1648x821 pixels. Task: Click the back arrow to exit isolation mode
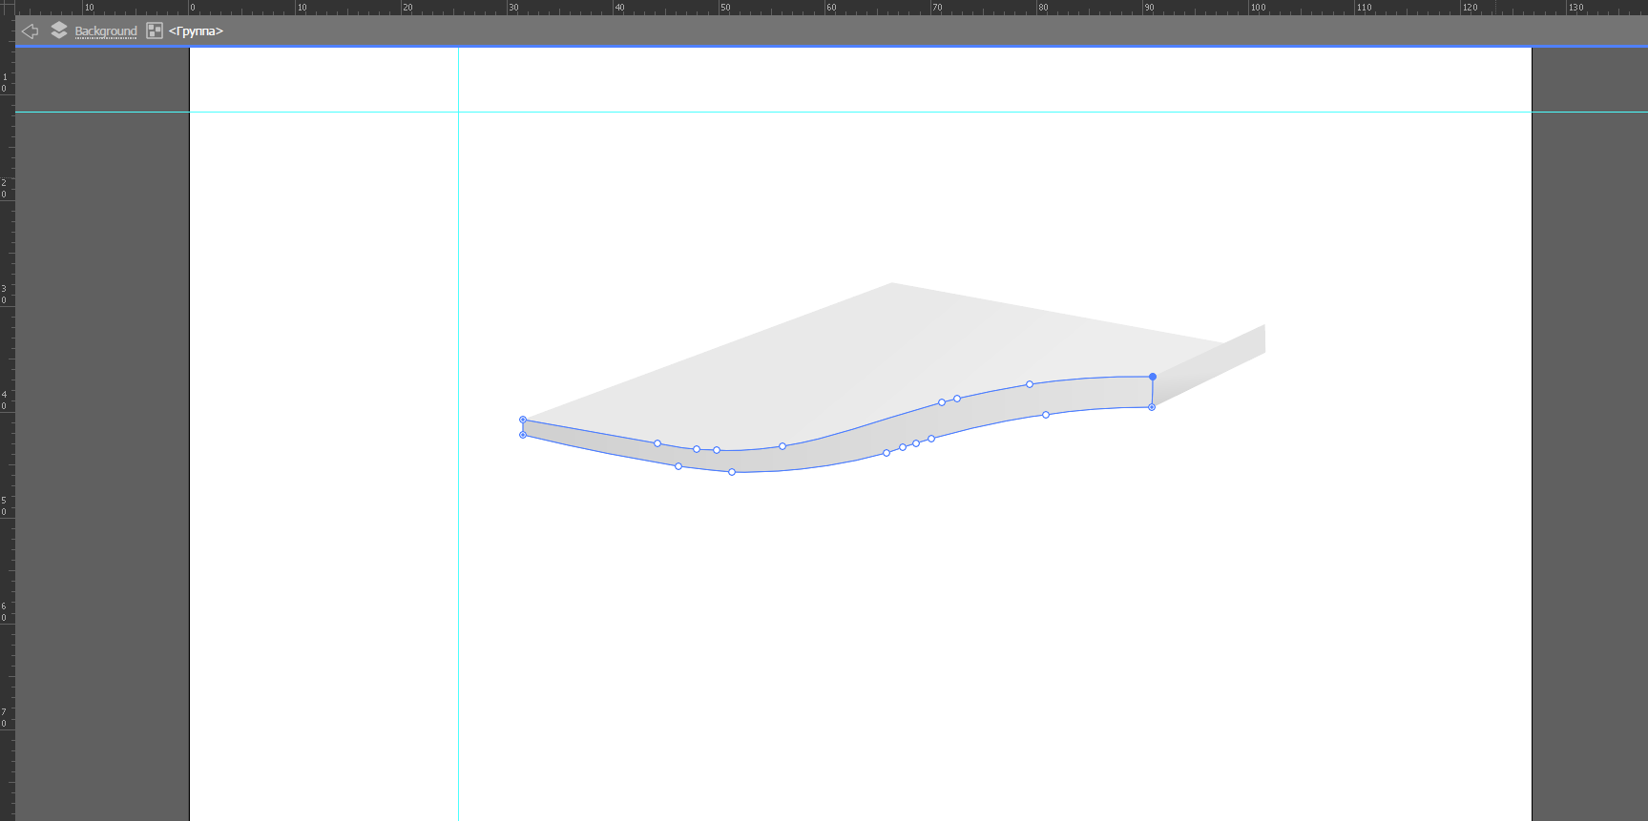click(30, 31)
